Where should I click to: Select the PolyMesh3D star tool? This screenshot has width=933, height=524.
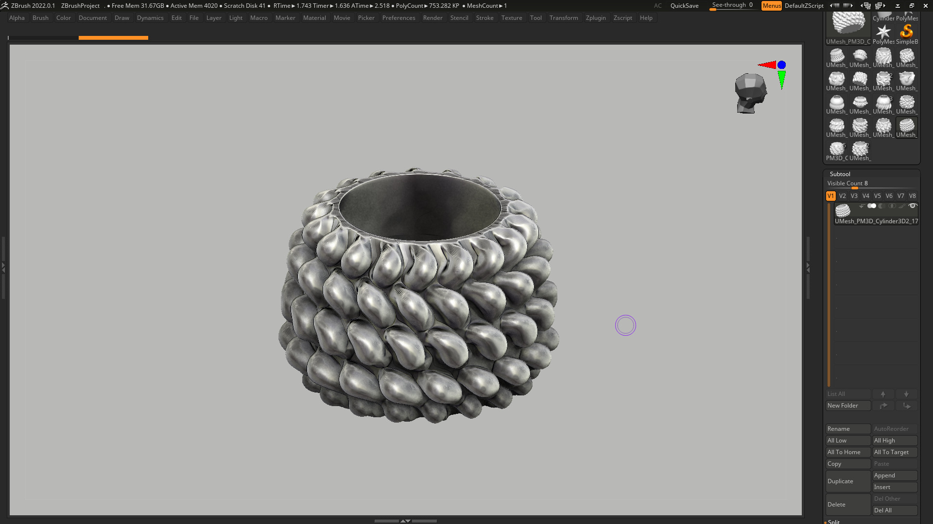coord(883,34)
